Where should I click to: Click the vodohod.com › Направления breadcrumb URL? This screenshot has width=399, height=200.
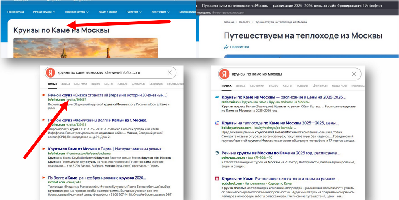(257, 183)
